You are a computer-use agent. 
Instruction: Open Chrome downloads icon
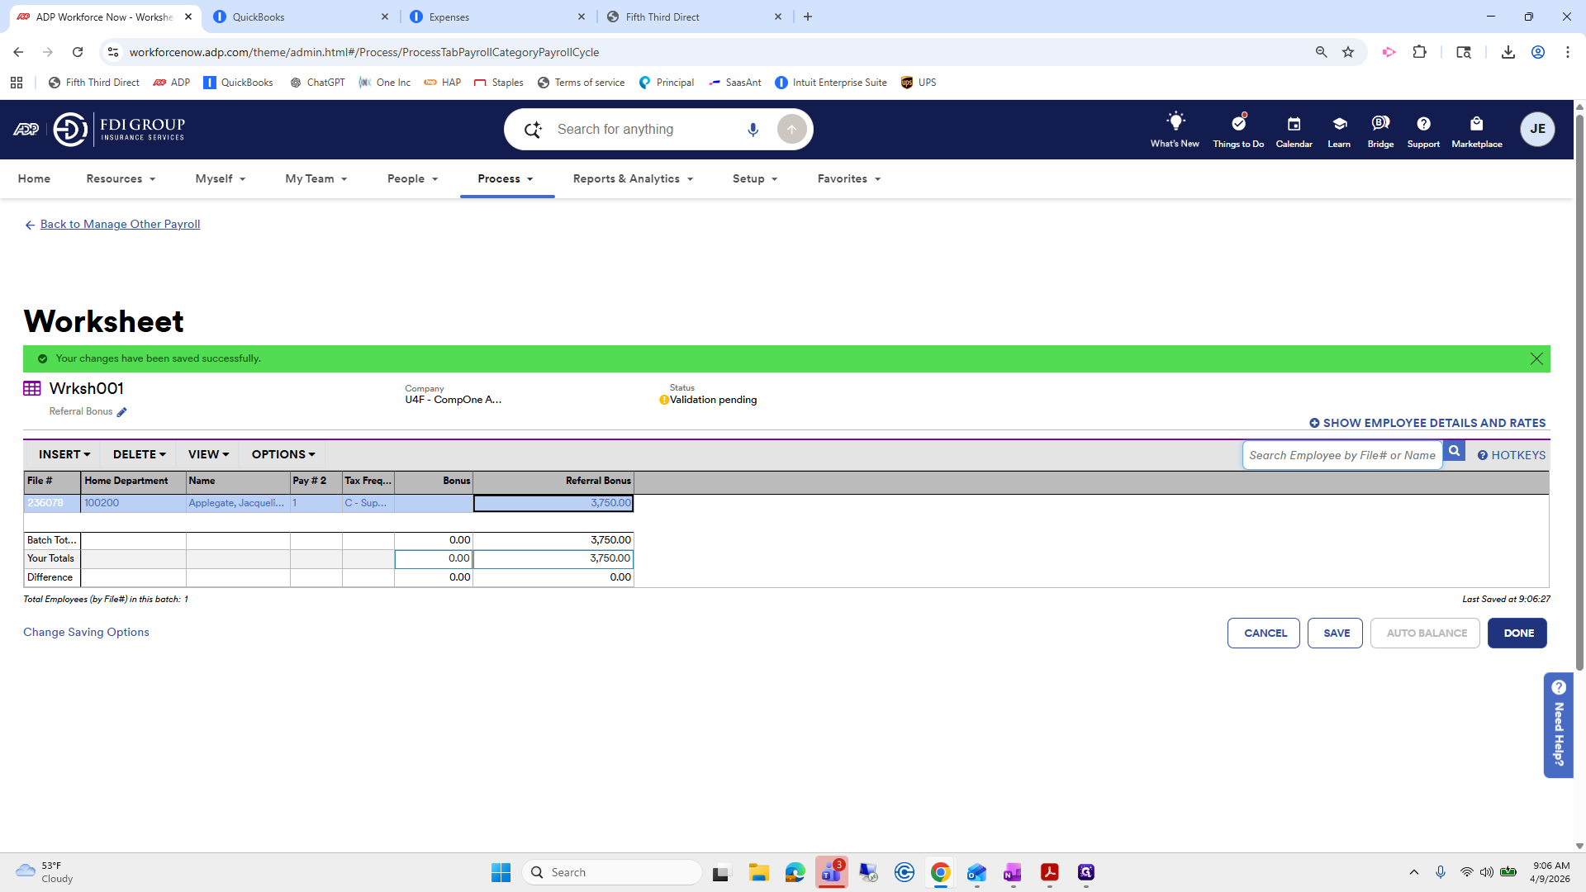coord(1508,52)
